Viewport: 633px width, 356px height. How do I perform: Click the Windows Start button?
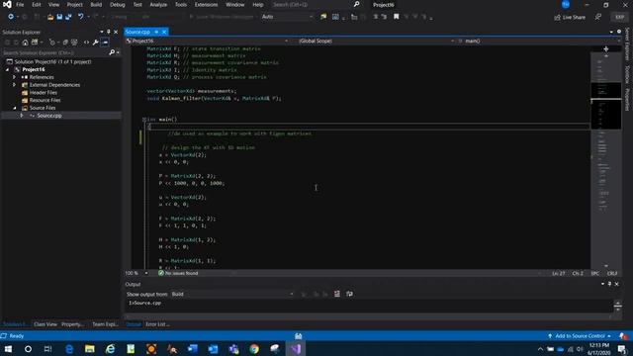tap(8, 349)
